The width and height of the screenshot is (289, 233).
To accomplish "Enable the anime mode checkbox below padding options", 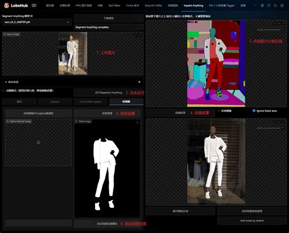I will pyautogui.click(x=4, y=90).
